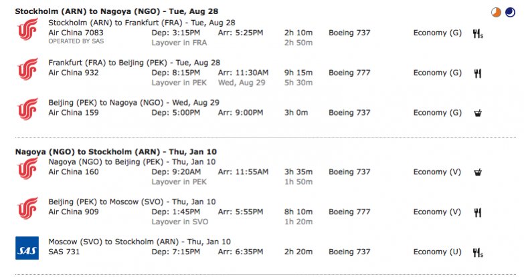
Task: Click the SAS 731 flight number
Action: (x=64, y=252)
